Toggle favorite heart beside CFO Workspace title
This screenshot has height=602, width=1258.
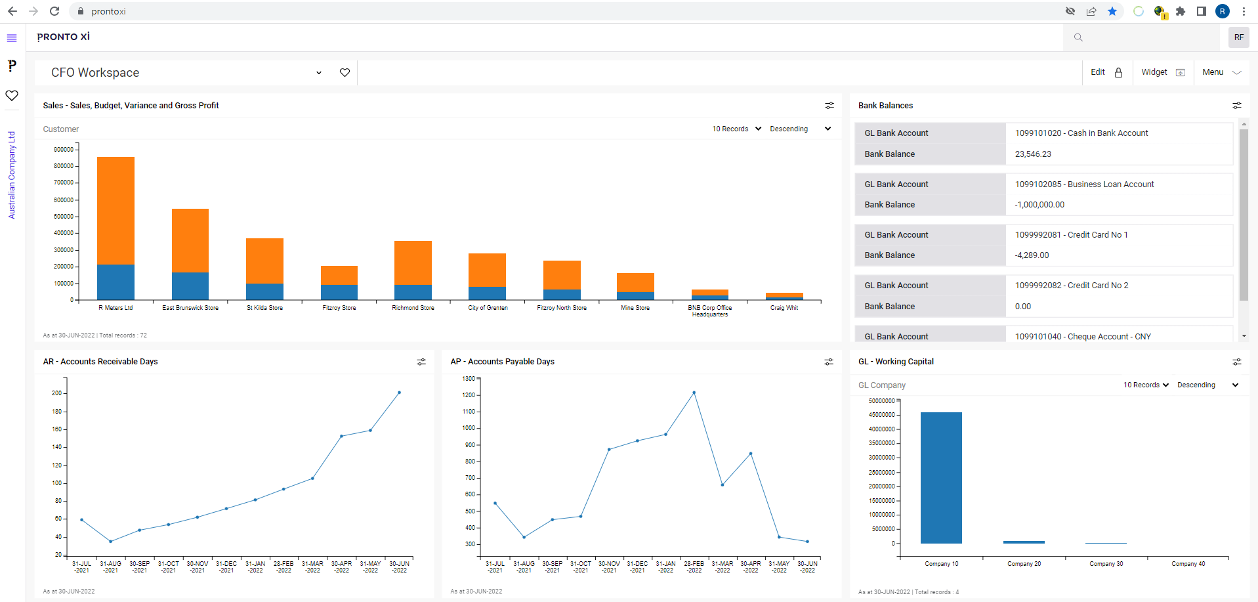coord(345,72)
